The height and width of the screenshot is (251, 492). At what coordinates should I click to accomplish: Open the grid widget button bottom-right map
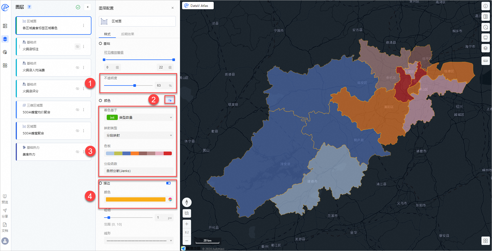[x=486, y=241]
